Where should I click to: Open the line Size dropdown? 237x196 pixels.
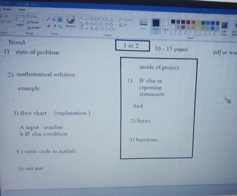[x=143, y=24]
